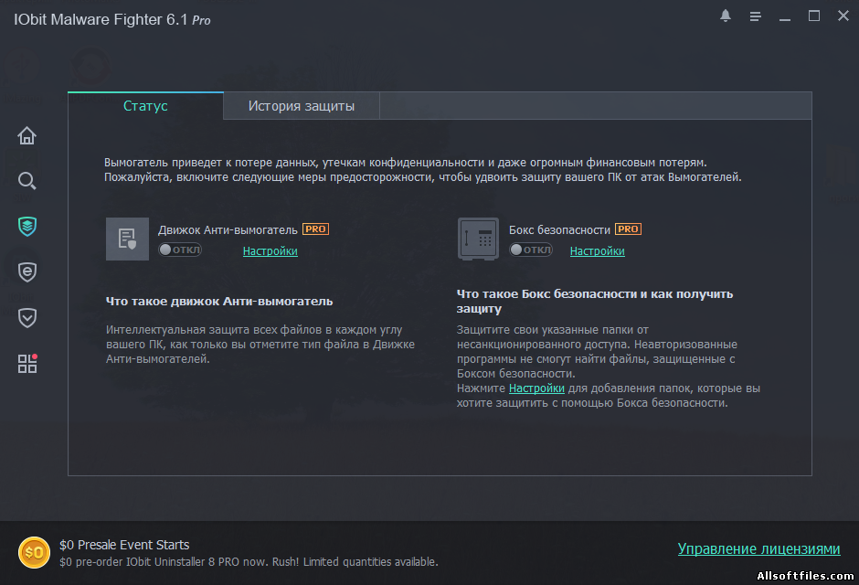Click the IObit Malware Fighter 6.1 title
Viewport: 859px width, 585px height.
[x=111, y=20]
